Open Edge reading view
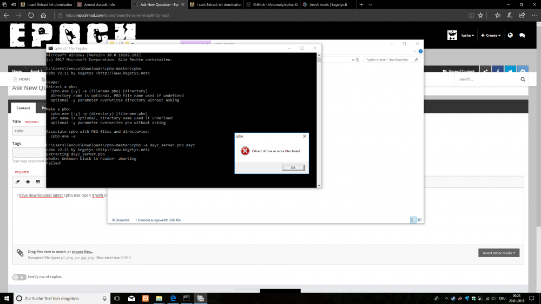 point(471,15)
